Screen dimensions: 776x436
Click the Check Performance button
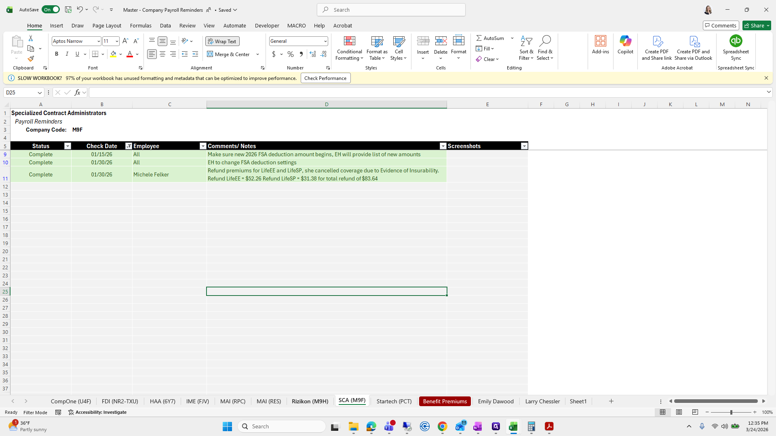[325, 78]
